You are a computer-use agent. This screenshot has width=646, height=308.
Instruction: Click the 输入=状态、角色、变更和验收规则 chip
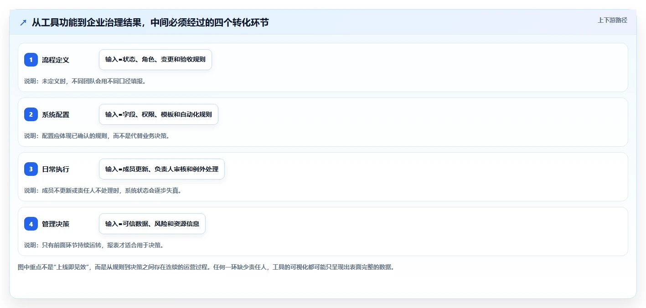point(155,60)
